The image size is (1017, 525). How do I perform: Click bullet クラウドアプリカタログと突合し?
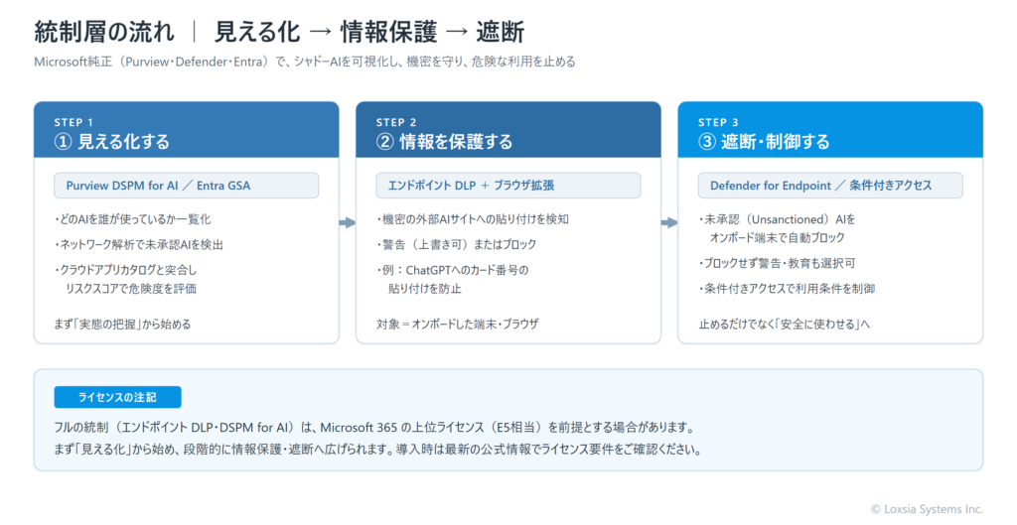125,270
